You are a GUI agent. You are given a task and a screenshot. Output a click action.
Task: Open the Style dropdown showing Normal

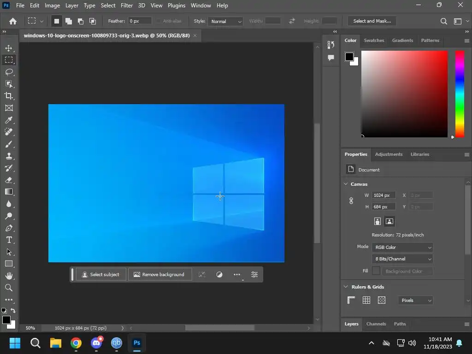225,21
